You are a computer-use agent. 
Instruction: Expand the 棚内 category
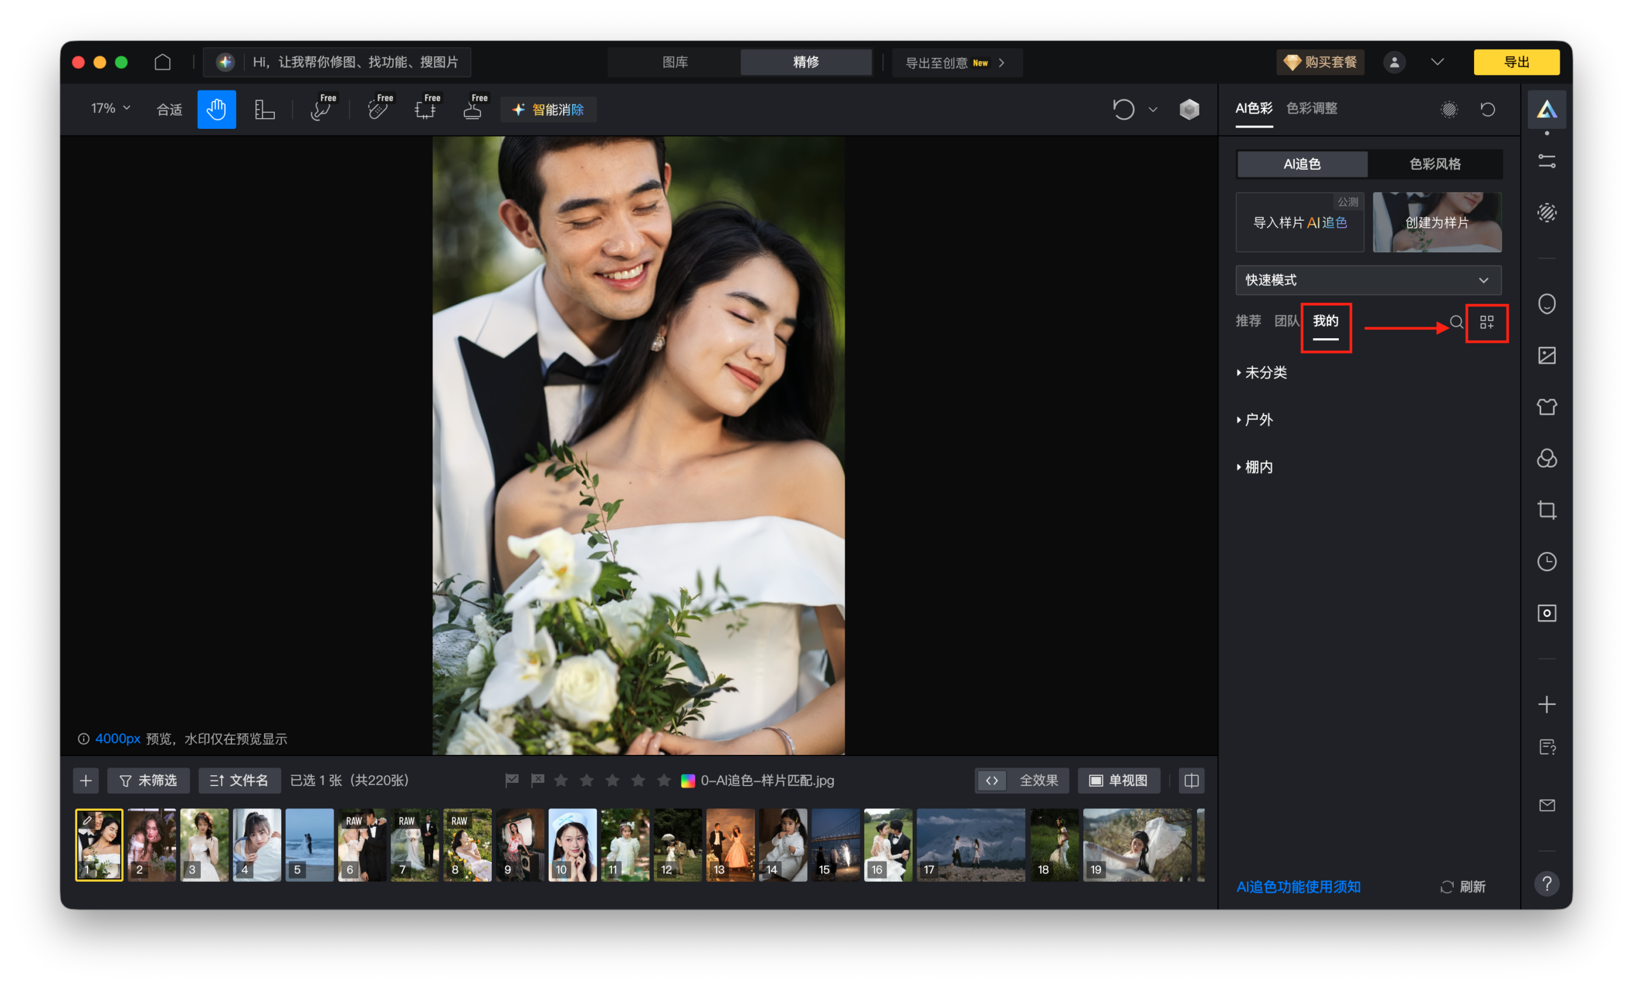click(x=1258, y=466)
